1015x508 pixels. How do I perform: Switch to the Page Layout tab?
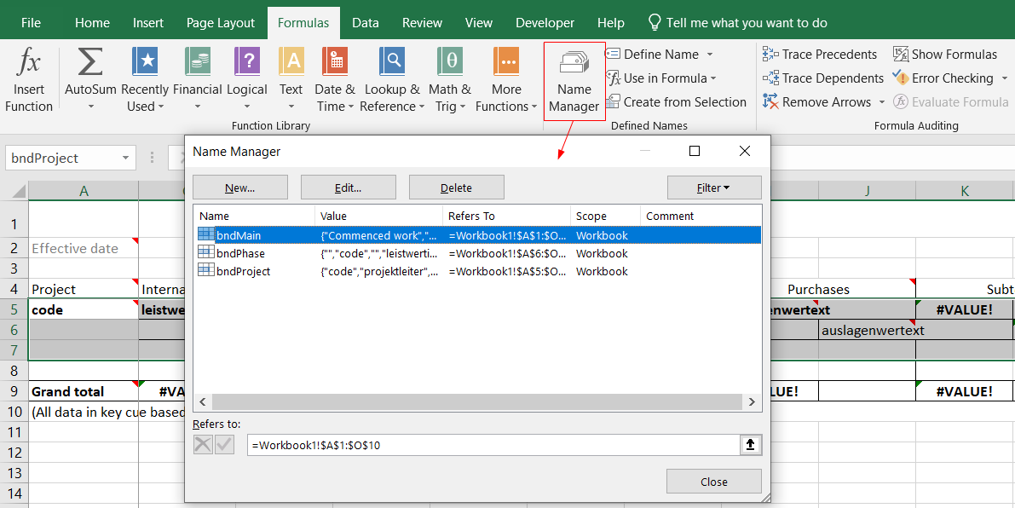click(222, 23)
